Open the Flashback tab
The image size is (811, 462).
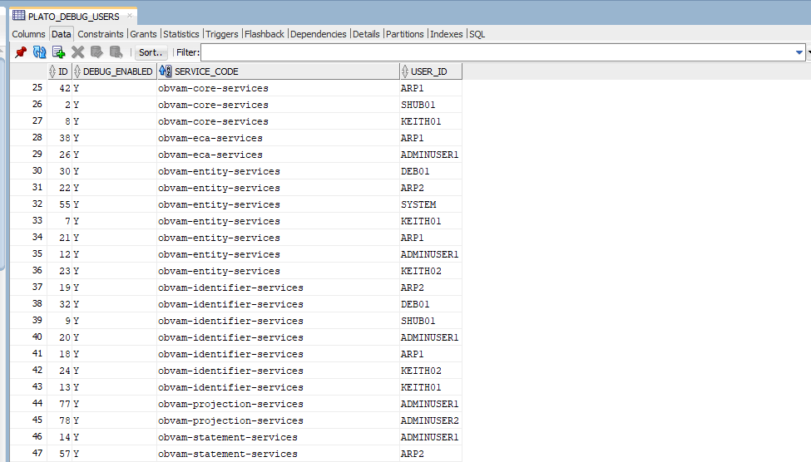(x=265, y=34)
